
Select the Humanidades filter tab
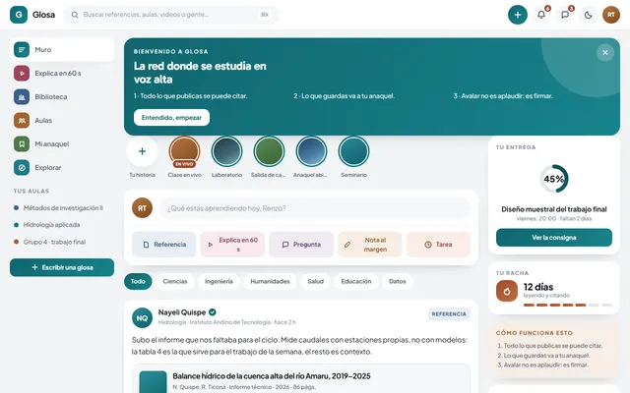click(270, 282)
